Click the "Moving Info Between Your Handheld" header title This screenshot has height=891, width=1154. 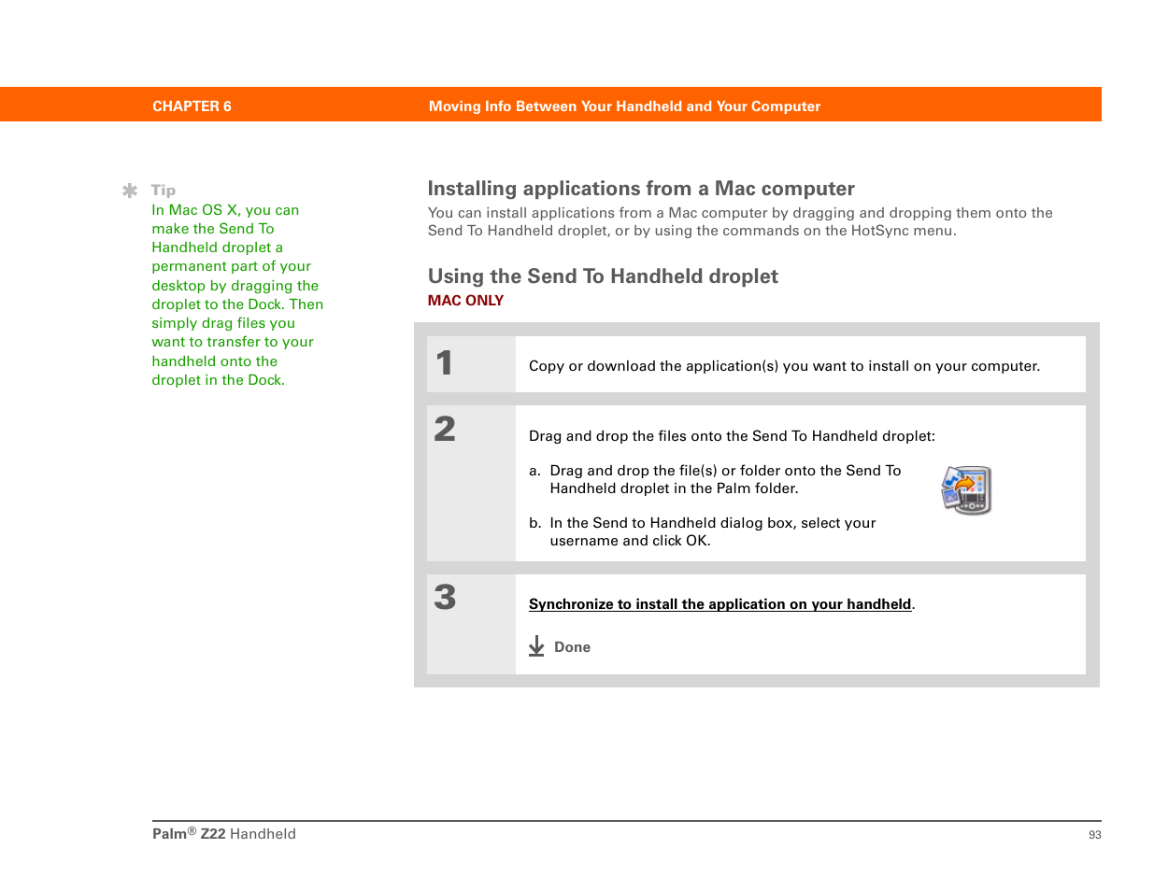(624, 106)
